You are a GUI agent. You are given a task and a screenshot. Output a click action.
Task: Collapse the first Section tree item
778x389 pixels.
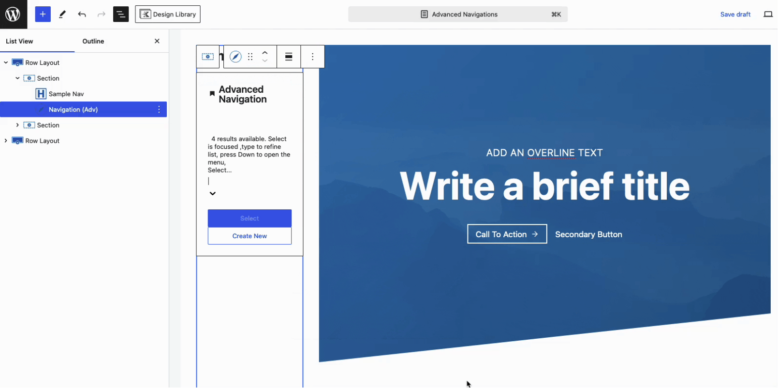pos(17,78)
